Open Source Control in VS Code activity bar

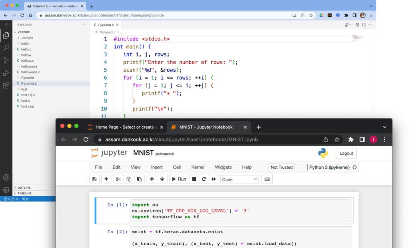click(6, 60)
